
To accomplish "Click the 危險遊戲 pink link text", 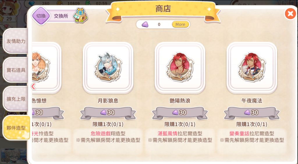I will click(100, 134).
